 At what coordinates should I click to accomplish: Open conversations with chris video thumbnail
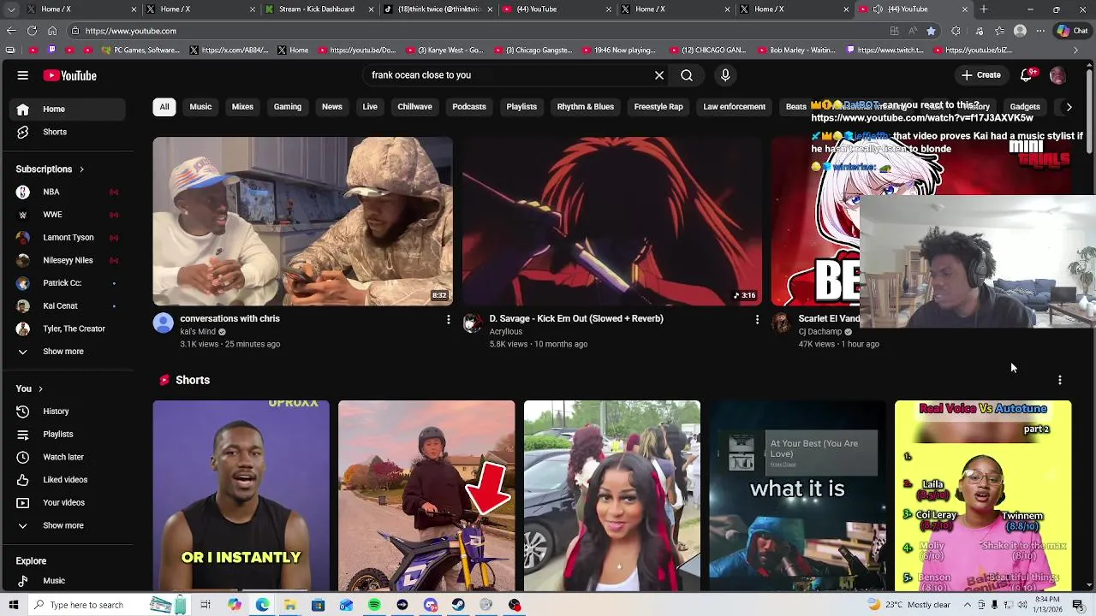pos(302,222)
